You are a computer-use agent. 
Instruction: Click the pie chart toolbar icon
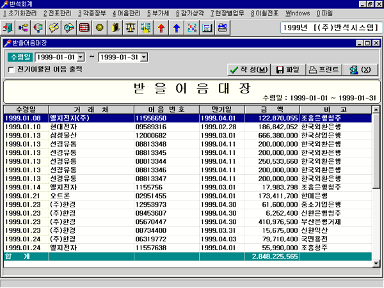tap(39, 28)
